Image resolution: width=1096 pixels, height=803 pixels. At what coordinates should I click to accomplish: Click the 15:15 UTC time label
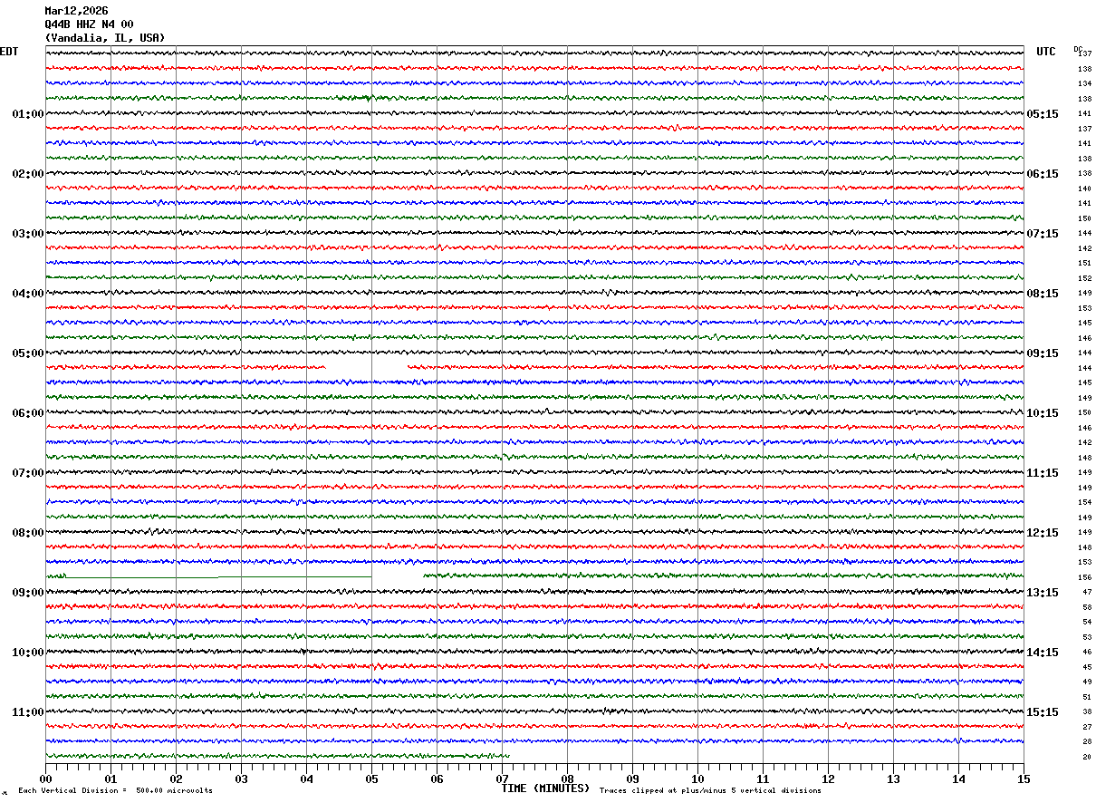pos(1042,712)
